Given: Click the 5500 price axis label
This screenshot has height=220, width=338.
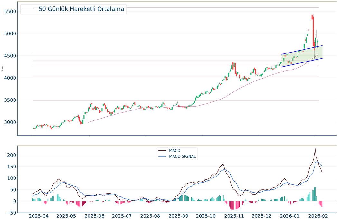Looking at the screenshot, I should coord(9,12).
